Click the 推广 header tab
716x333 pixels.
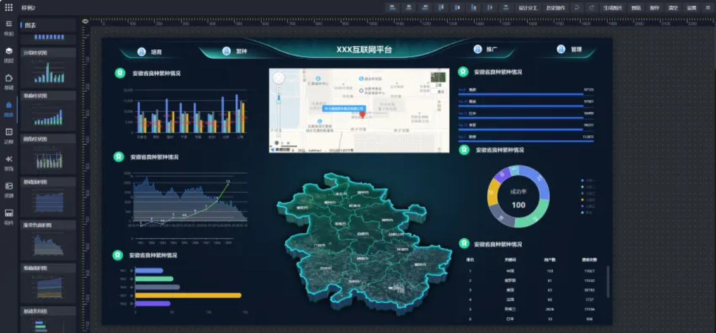pyautogui.click(x=486, y=49)
